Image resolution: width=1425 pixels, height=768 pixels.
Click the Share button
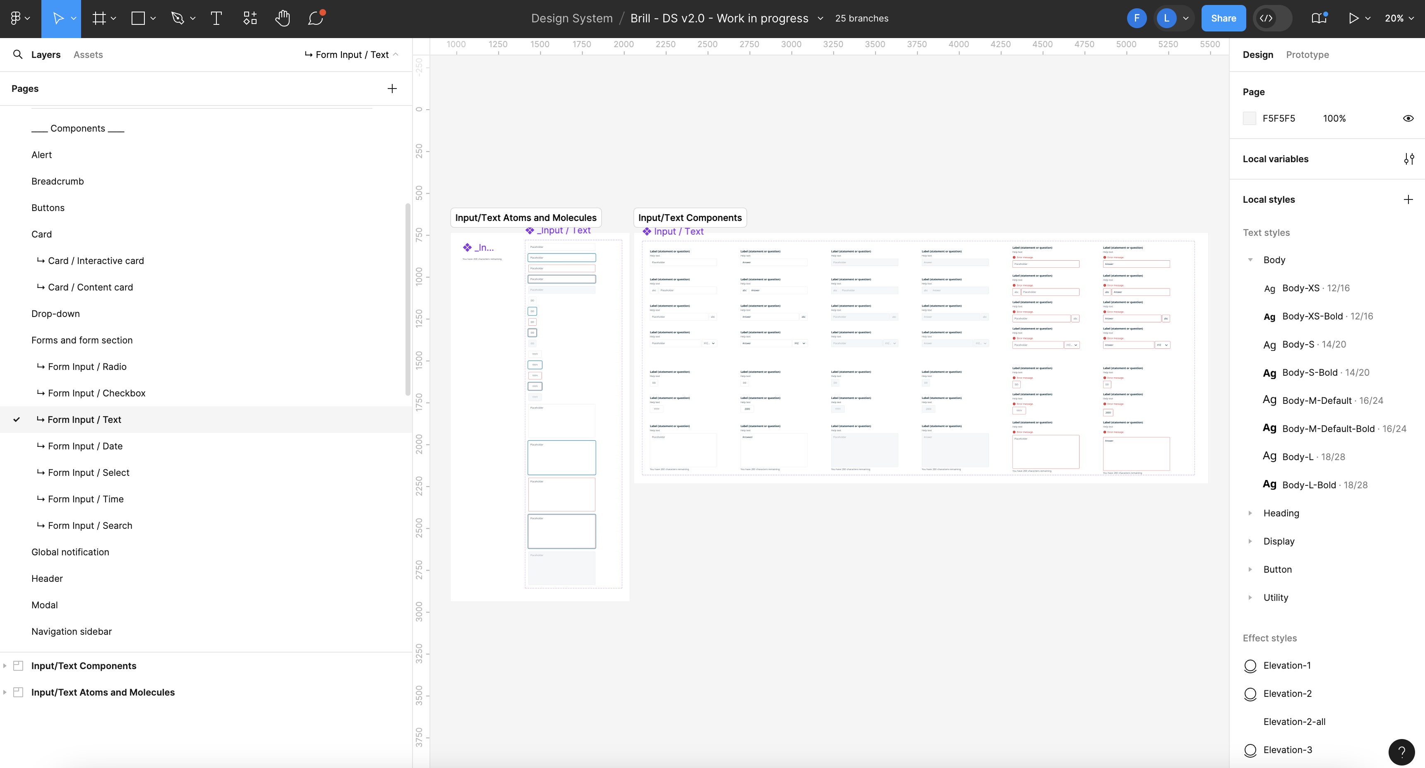coord(1223,18)
